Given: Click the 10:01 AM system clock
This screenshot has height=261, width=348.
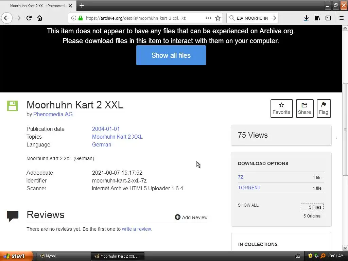Looking at the screenshot, I should coord(335,256).
